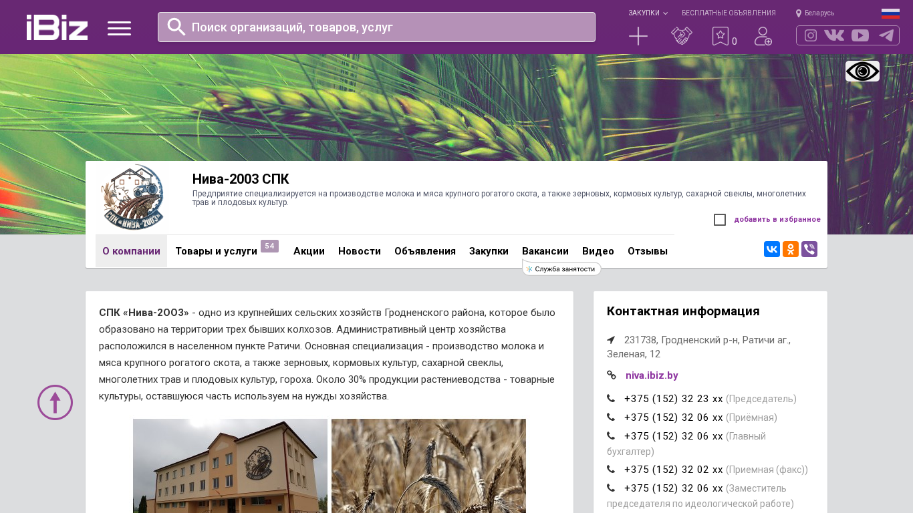Viewport: 913px width, 513px height.
Task: Click the добавить в избранное link
Action: (x=777, y=219)
